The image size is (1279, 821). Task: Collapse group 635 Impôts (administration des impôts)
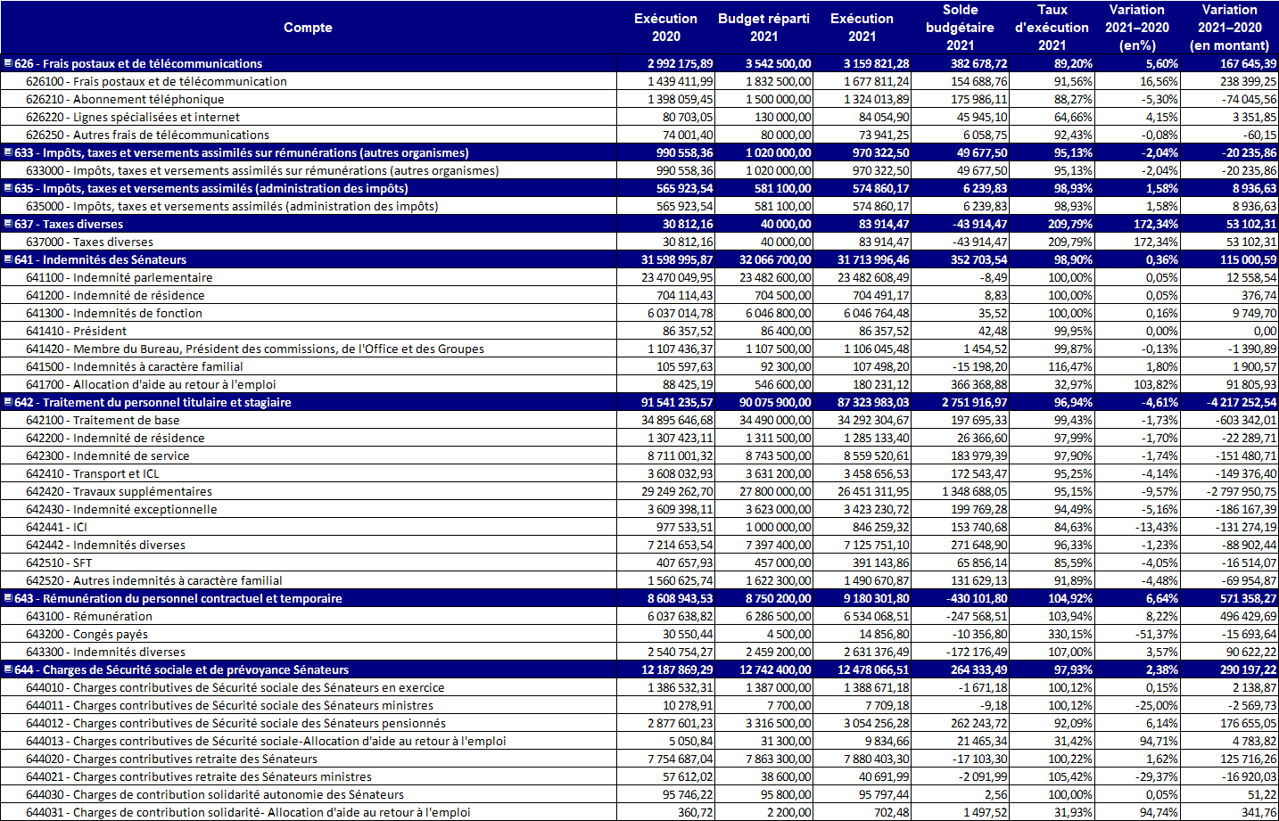pyautogui.click(x=8, y=188)
